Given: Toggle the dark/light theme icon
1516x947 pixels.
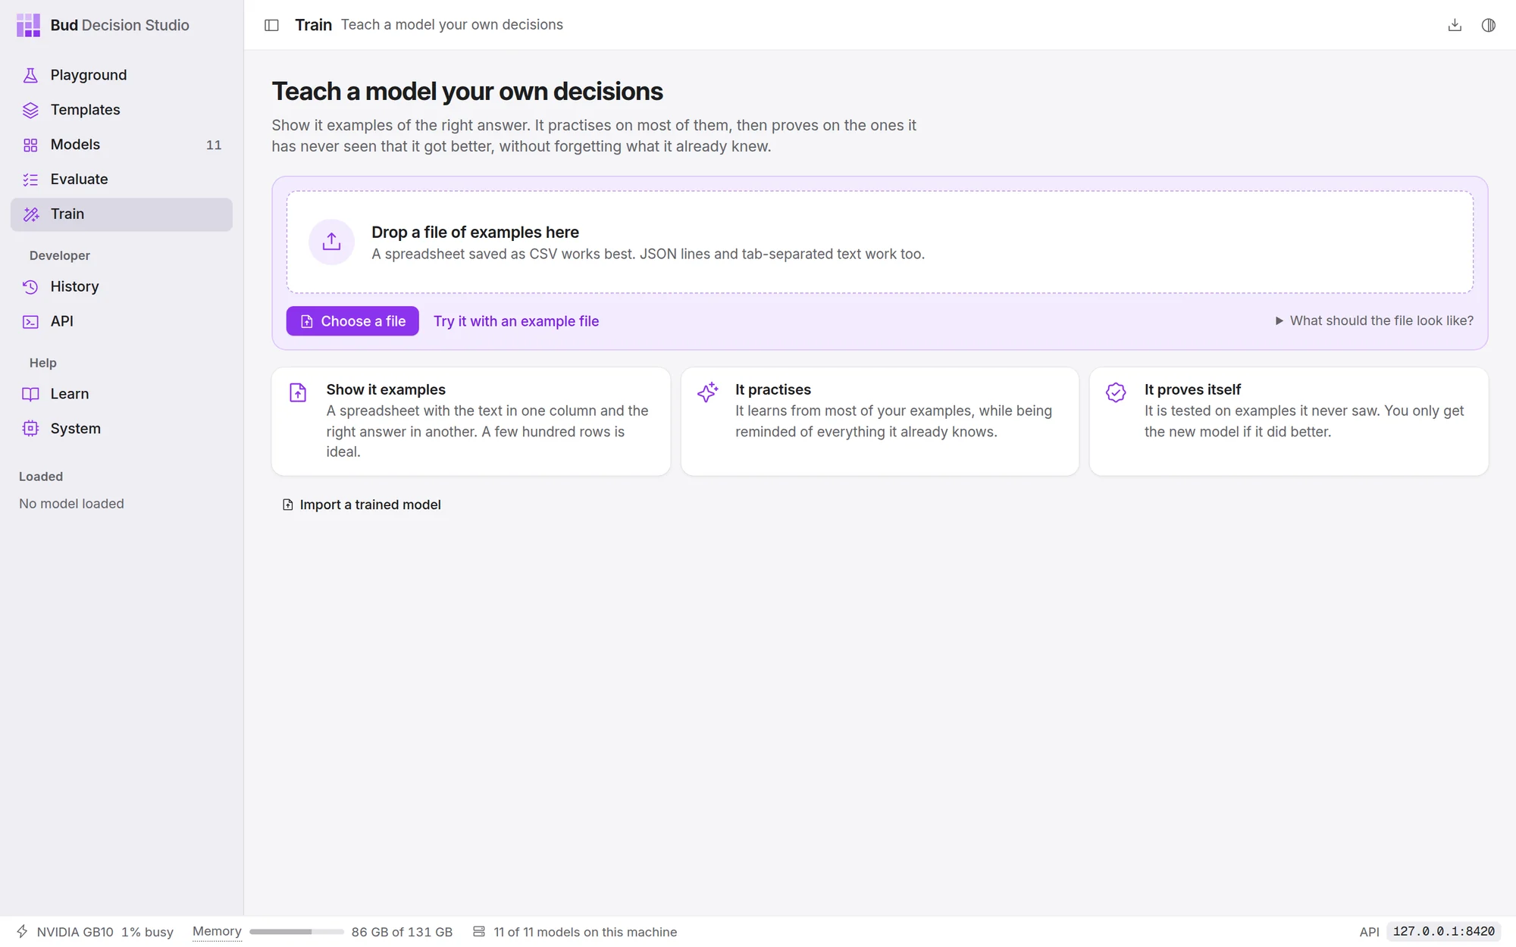Looking at the screenshot, I should pyautogui.click(x=1489, y=25).
